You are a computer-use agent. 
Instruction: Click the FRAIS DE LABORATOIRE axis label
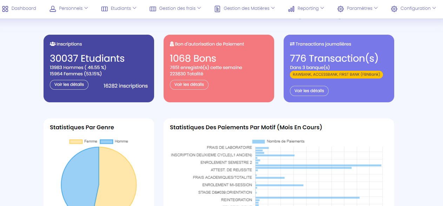pyautogui.click(x=229, y=147)
